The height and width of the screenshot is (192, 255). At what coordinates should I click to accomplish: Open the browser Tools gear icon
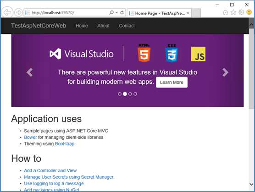tap(241, 12)
